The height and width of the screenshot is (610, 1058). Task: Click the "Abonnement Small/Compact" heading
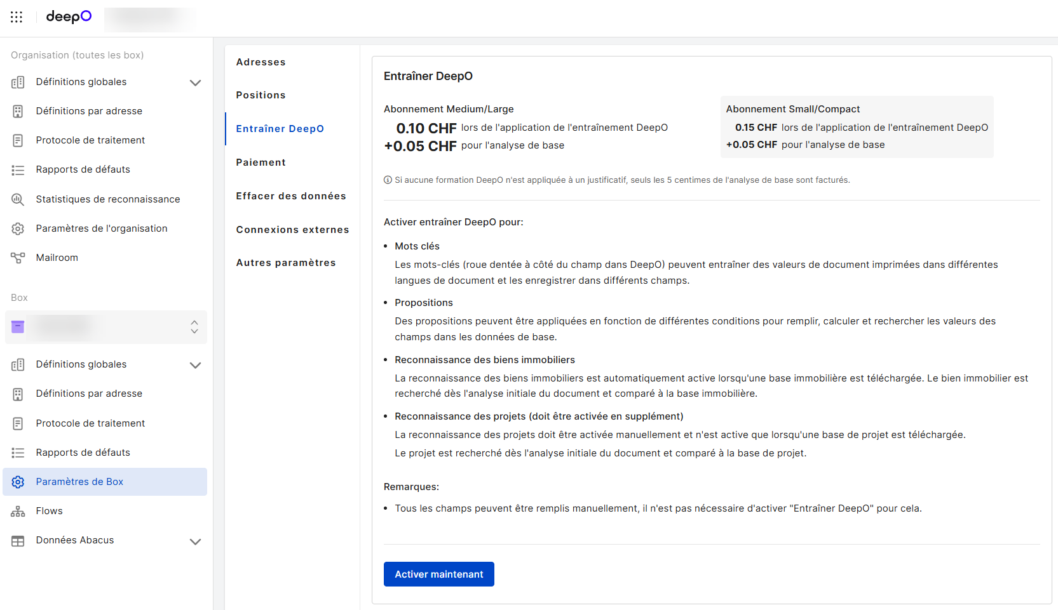(793, 109)
